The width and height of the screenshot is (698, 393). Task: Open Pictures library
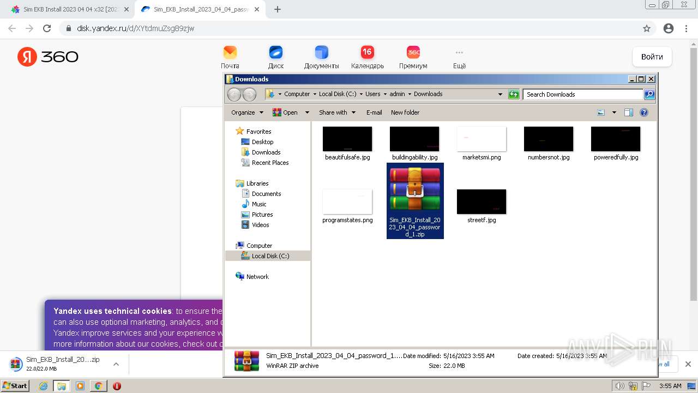[x=257, y=215]
